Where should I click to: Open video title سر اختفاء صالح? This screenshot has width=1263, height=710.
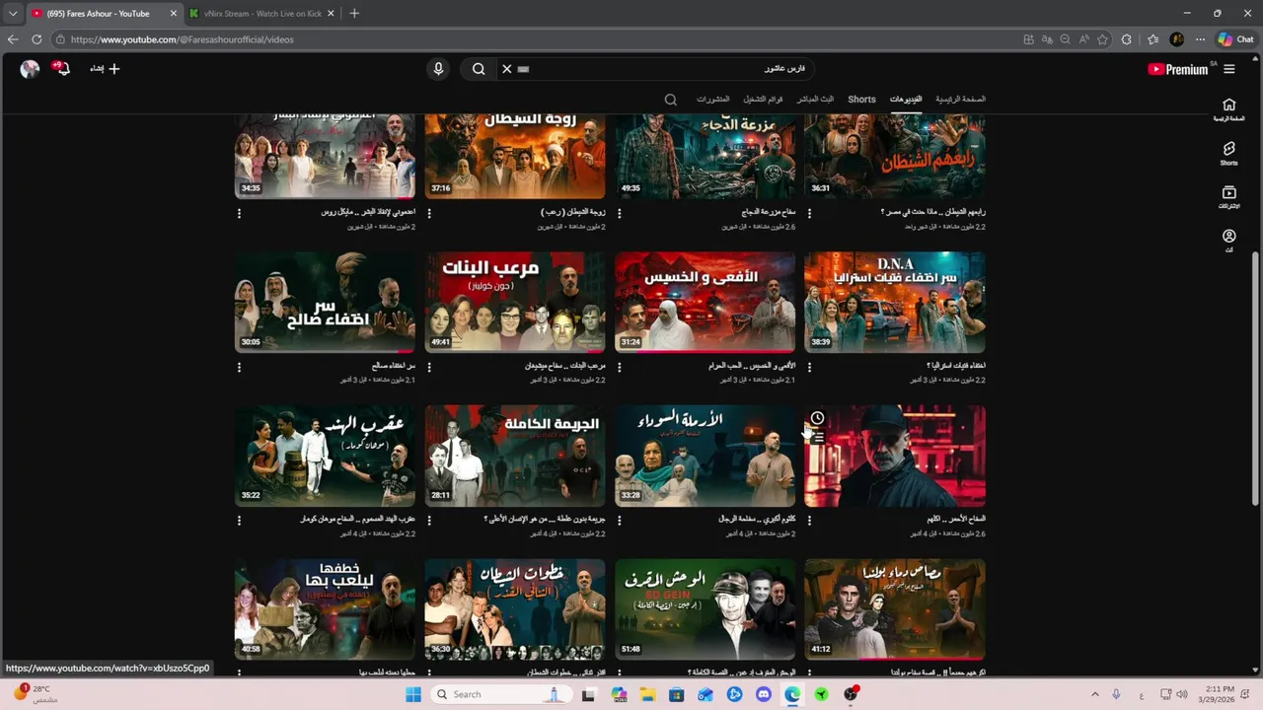click(x=393, y=366)
